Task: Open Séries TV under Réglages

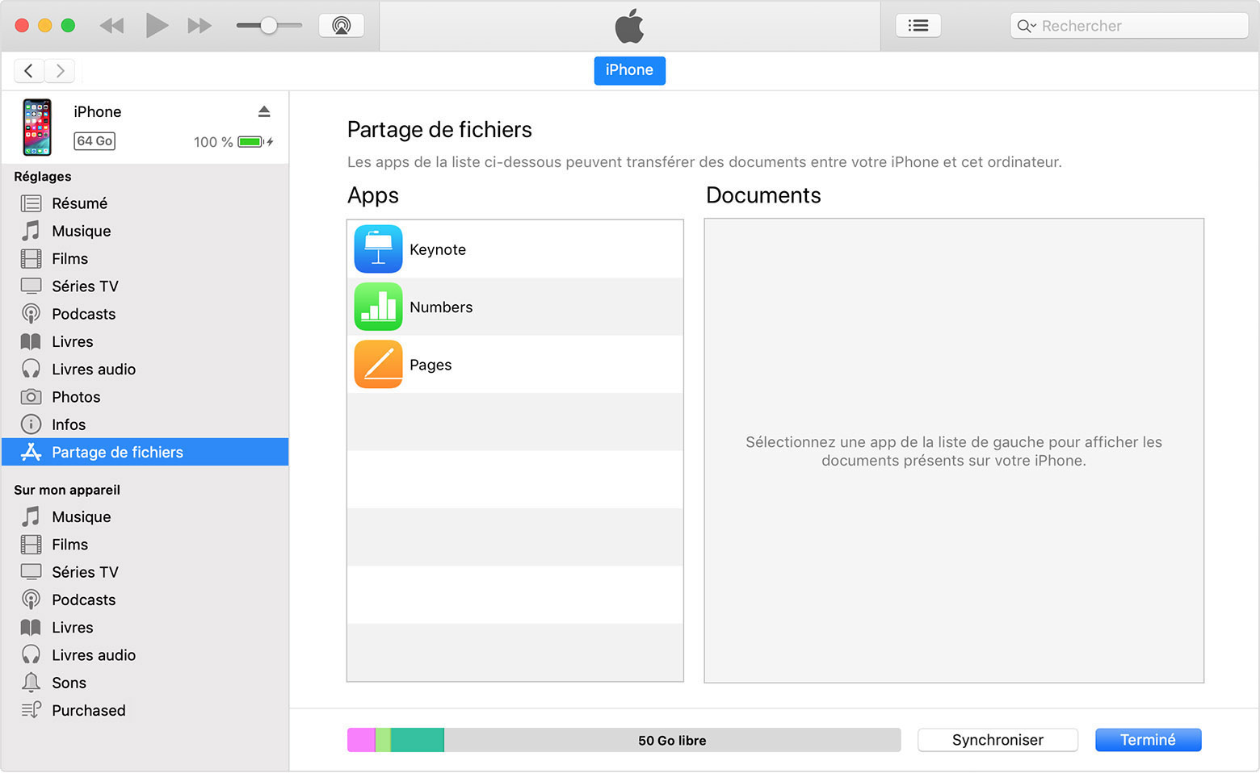Action: coord(145,286)
